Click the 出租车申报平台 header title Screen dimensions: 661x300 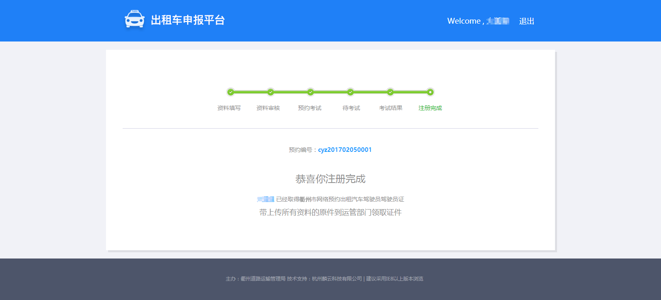(x=187, y=20)
